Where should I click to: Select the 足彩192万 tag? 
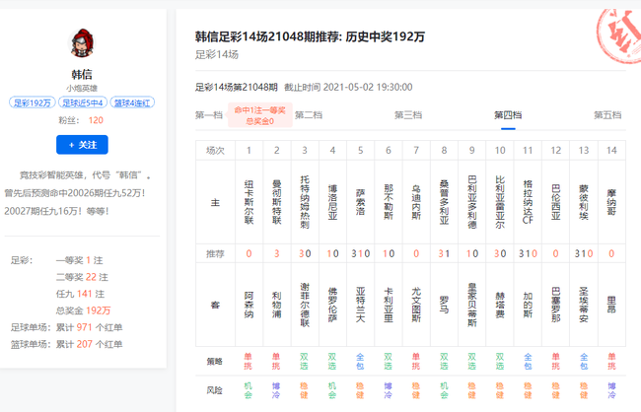pos(33,103)
